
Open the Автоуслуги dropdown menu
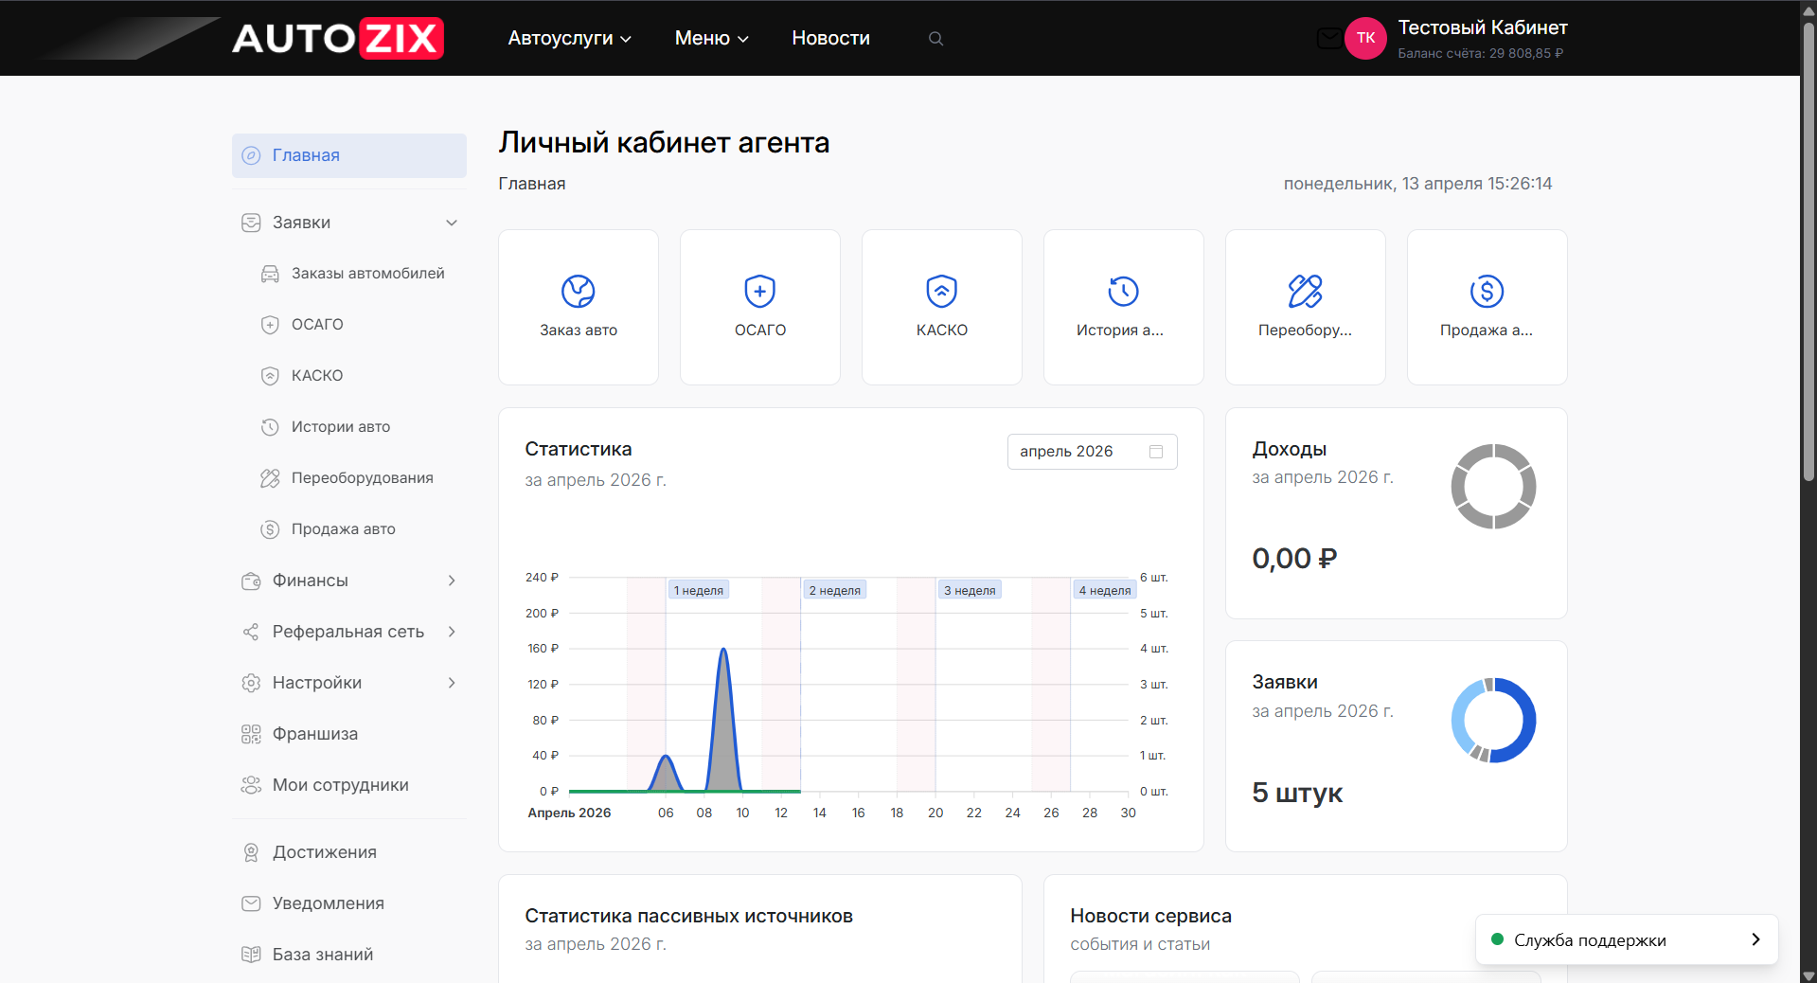(x=569, y=38)
